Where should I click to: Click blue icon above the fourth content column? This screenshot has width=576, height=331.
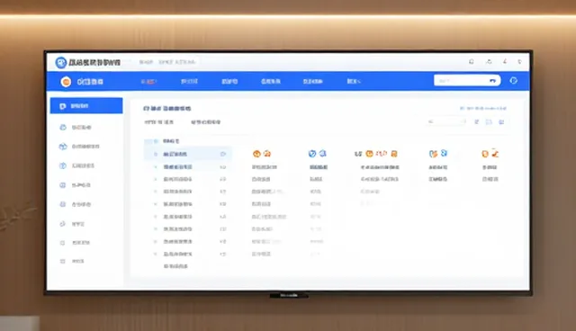pos(444,153)
